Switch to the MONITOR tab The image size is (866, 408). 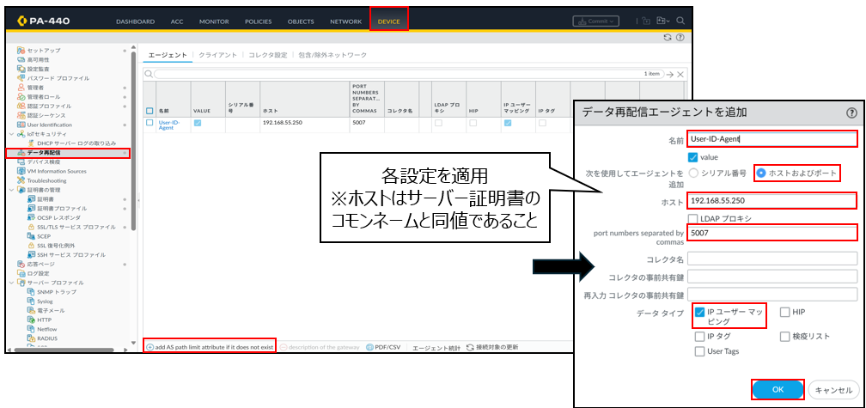point(215,21)
